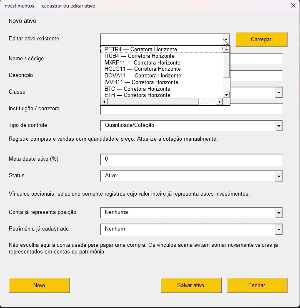Click the Novo button
Screen dimensions: 300x308
pos(39,285)
